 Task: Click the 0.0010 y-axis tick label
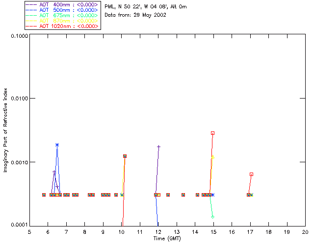point(20,162)
